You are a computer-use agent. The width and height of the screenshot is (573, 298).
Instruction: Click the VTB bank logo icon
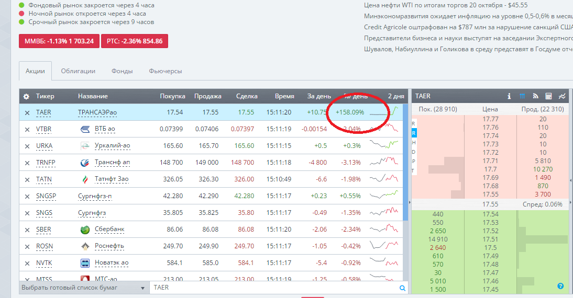coord(85,129)
